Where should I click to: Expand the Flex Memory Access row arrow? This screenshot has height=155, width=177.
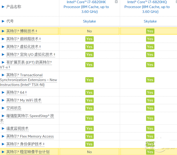3,136
